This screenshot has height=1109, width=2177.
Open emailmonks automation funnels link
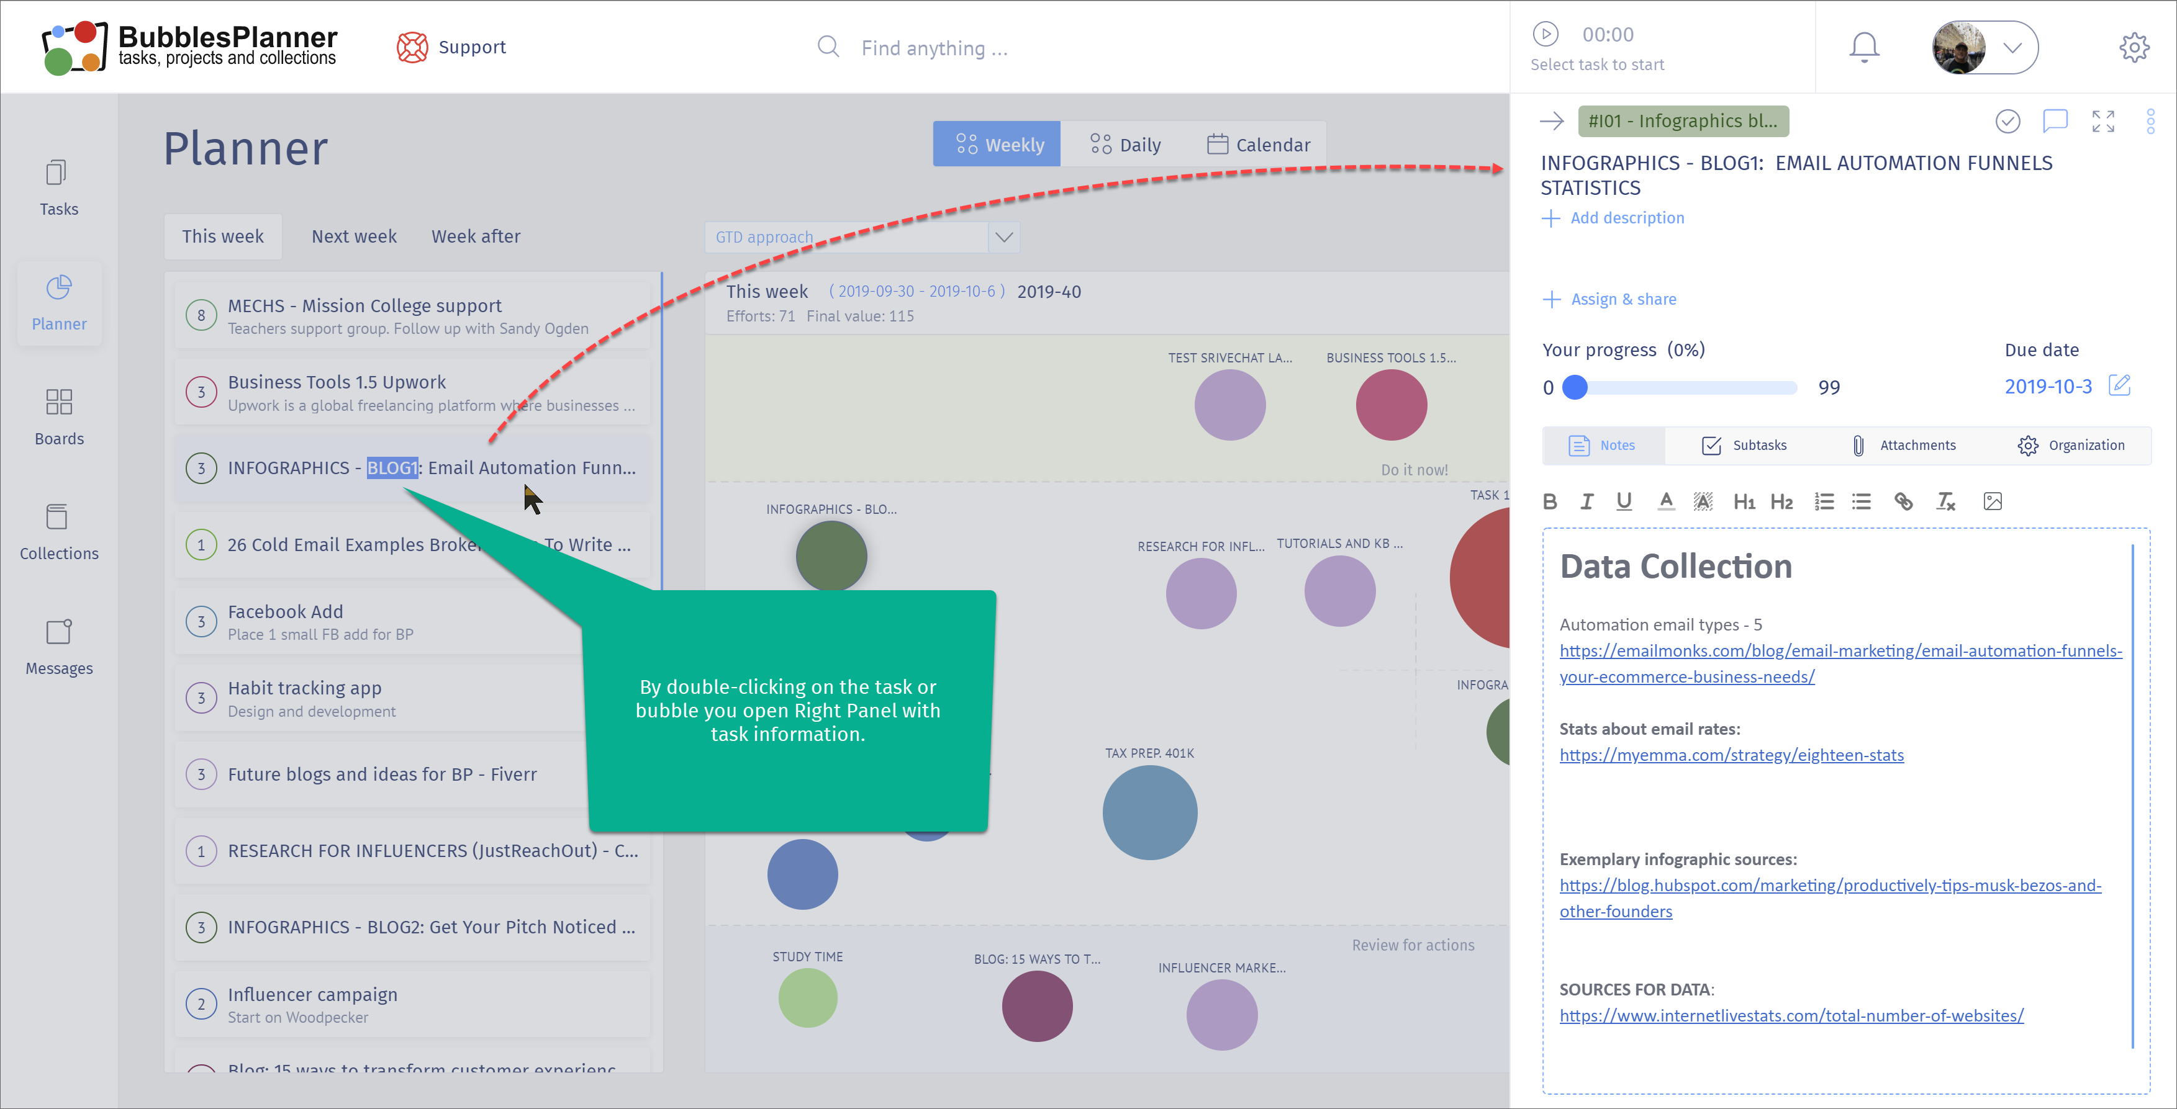point(1840,663)
